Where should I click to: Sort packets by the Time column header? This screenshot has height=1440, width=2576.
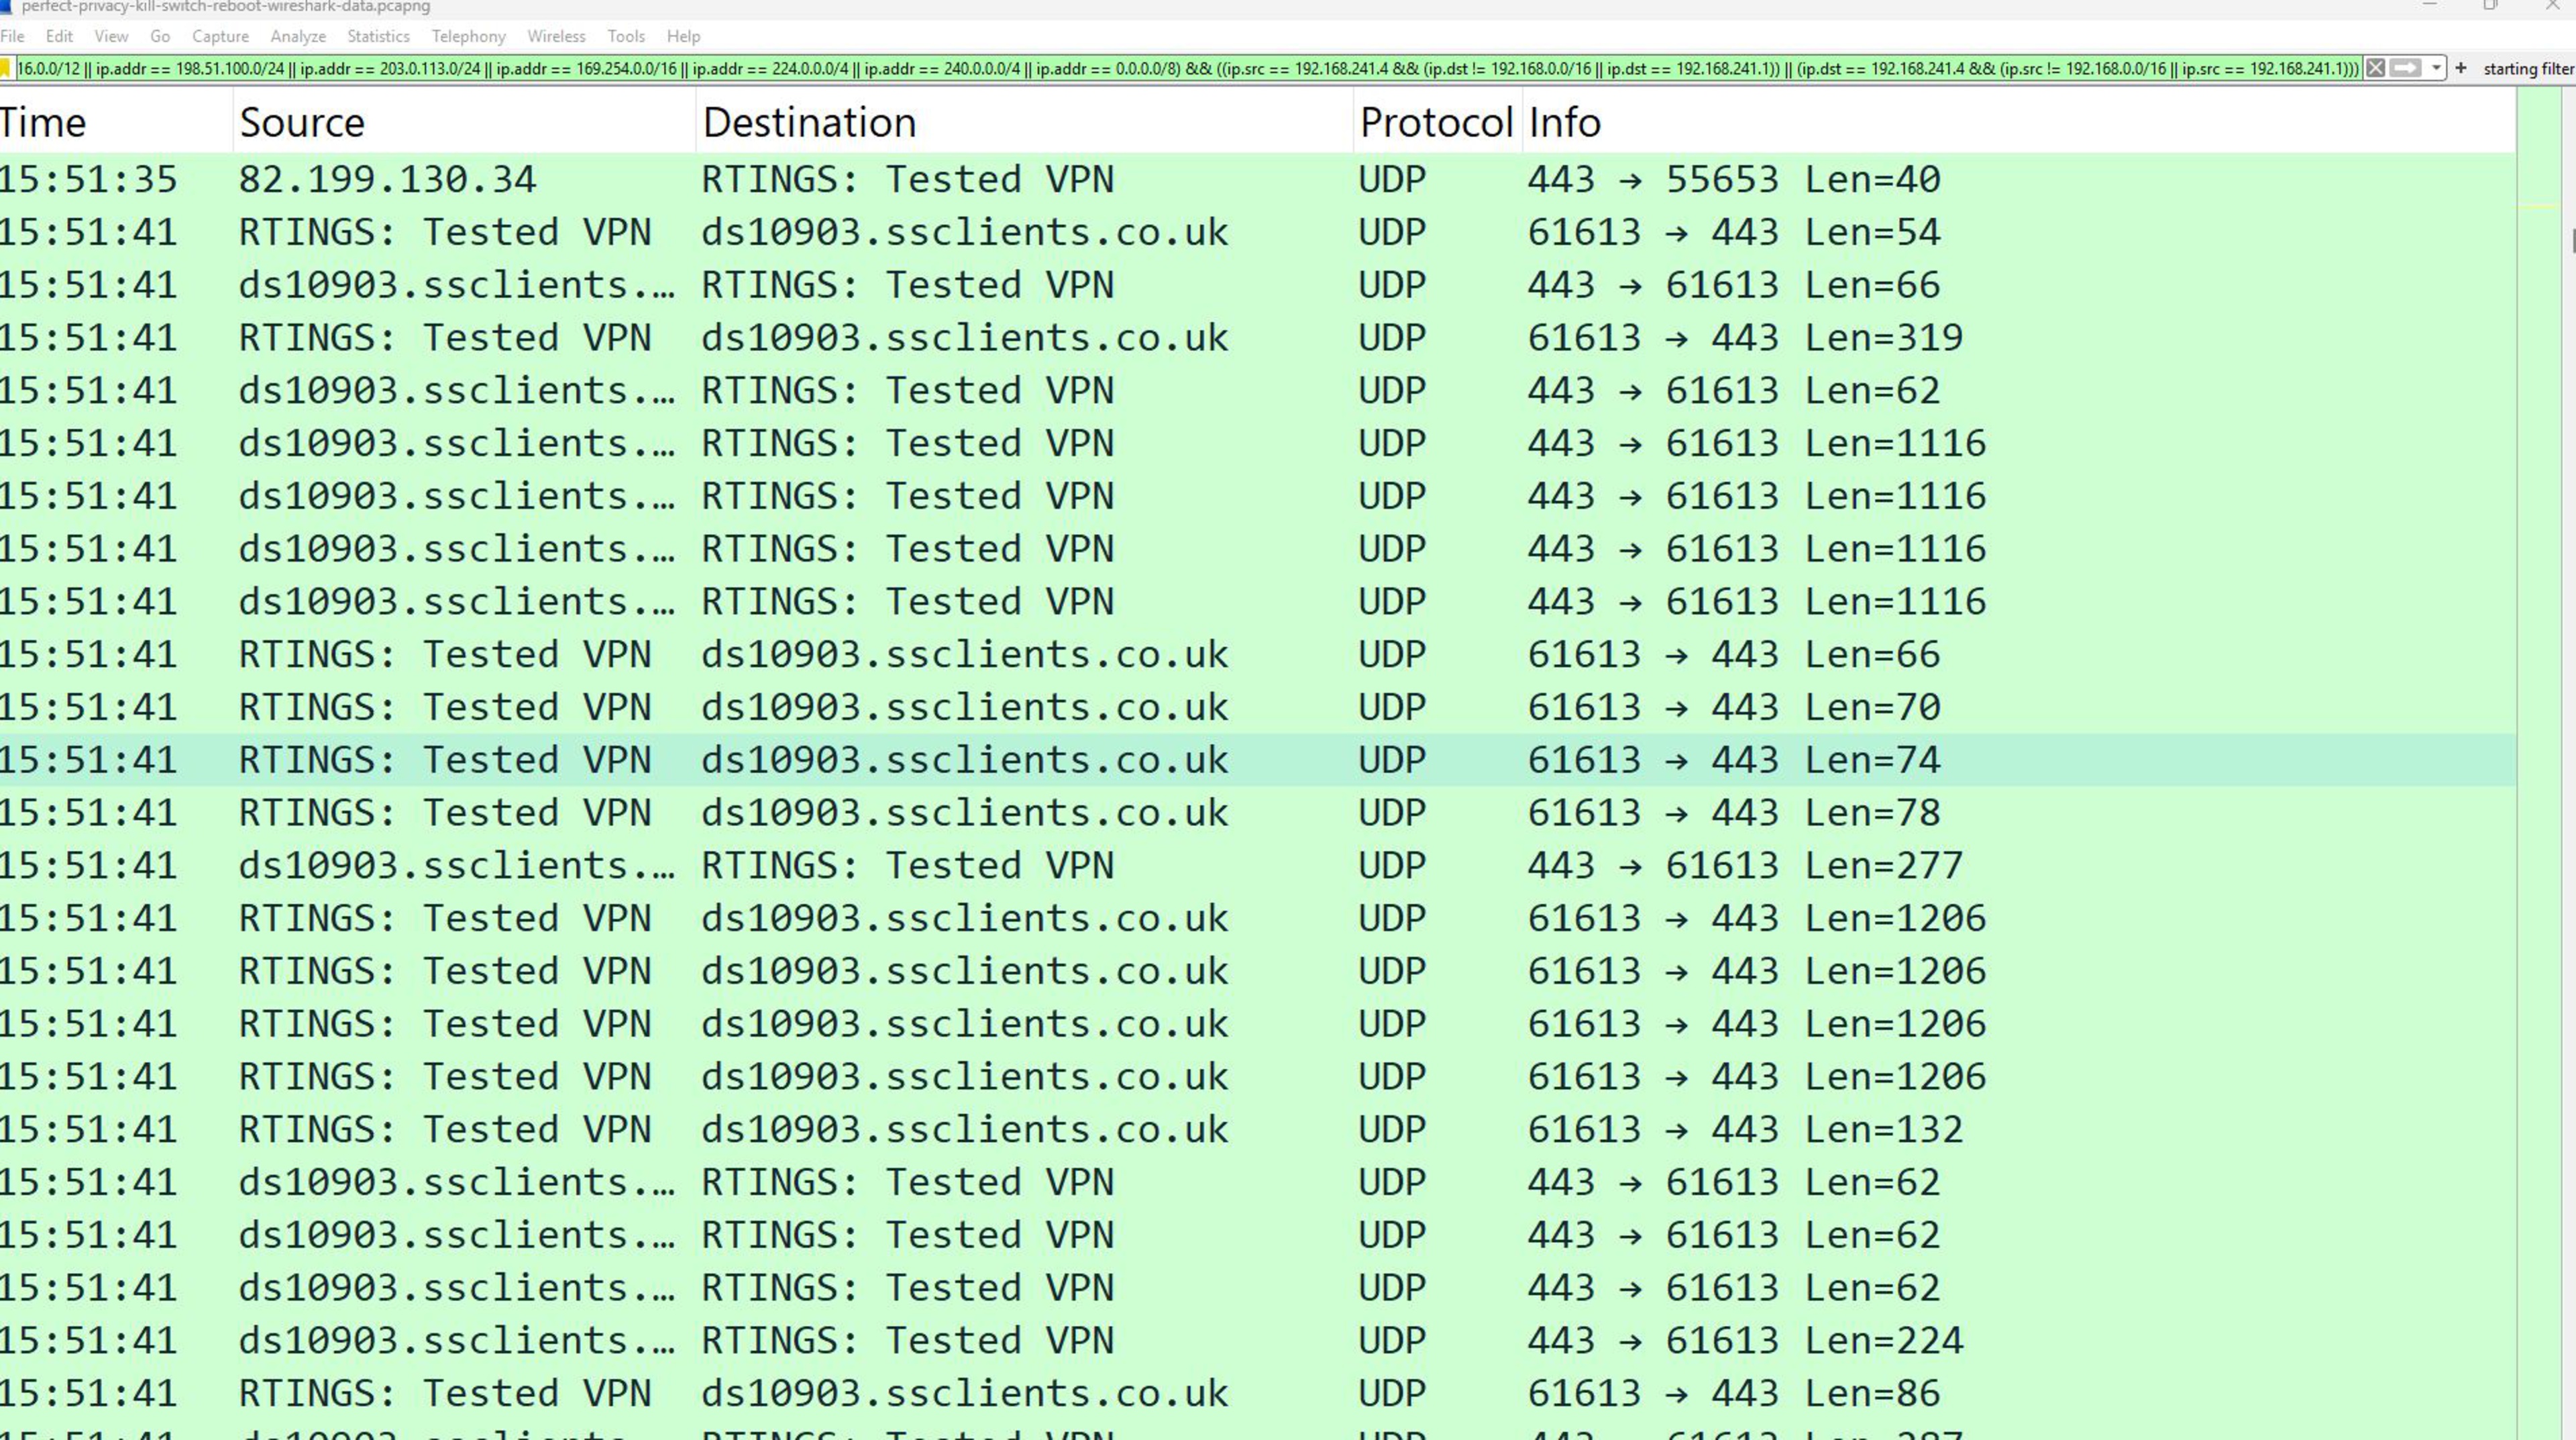pyautogui.click(x=44, y=122)
